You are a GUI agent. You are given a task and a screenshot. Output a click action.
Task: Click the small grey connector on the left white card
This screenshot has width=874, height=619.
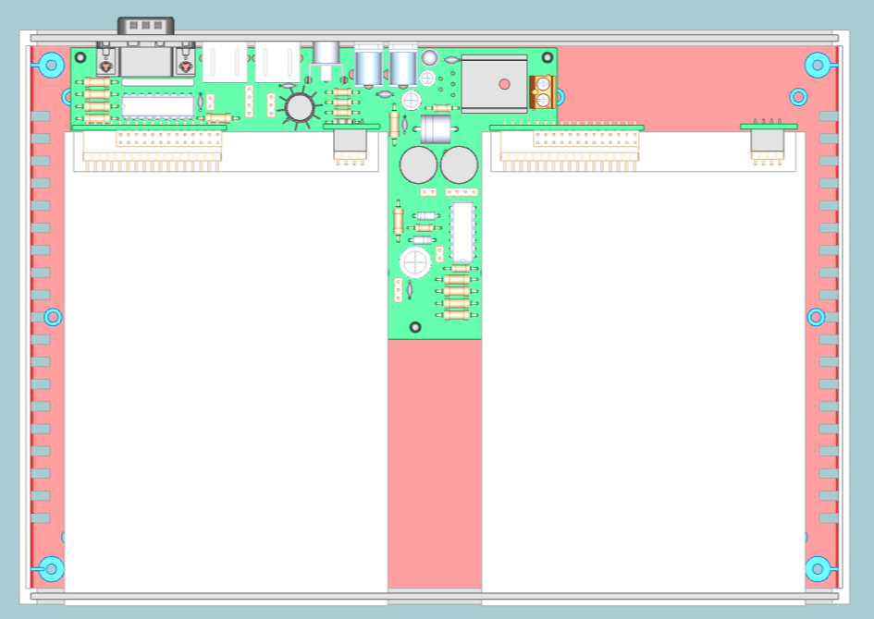pyautogui.click(x=350, y=146)
